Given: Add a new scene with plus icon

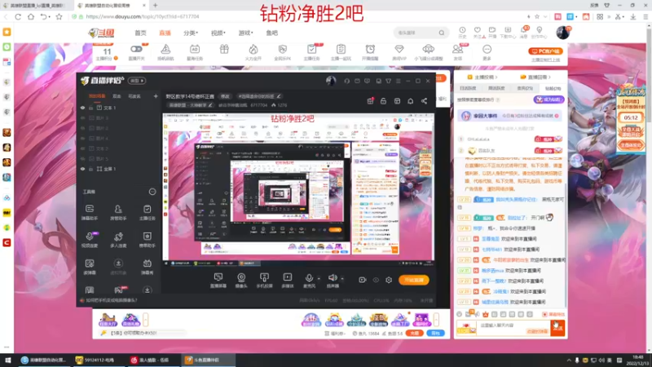Looking at the screenshot, I should tap(156, 96).
